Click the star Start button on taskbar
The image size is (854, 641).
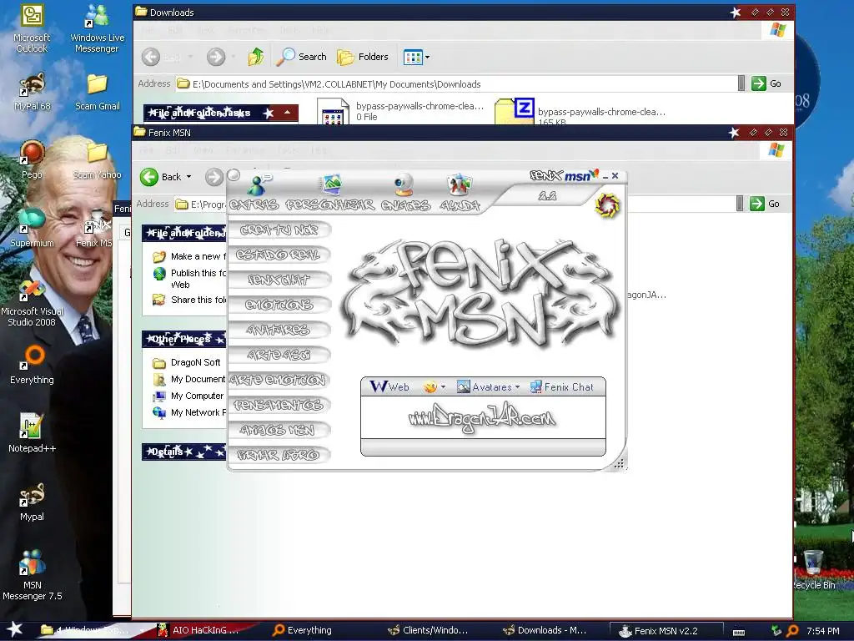click(14, 629)
